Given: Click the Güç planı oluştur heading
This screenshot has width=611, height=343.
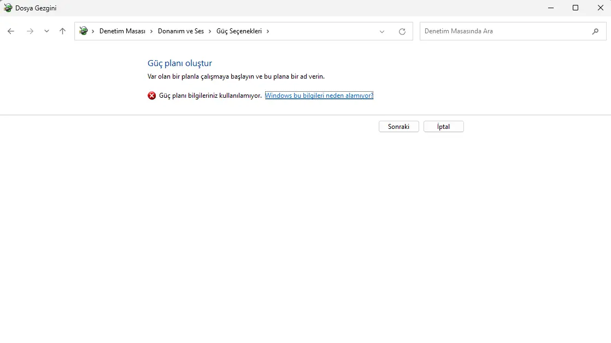Looking at the screenshot, I should coord(180,63).
